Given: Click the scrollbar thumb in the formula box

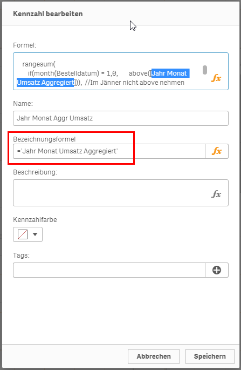Looking at the screenshot, I should (x=205, y=70).
